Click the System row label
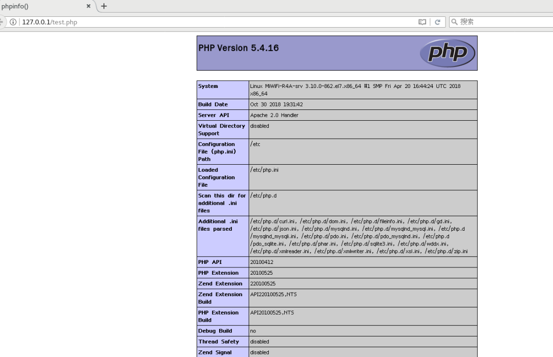This screenshot has width=553, height=357. tap(208, 86)
